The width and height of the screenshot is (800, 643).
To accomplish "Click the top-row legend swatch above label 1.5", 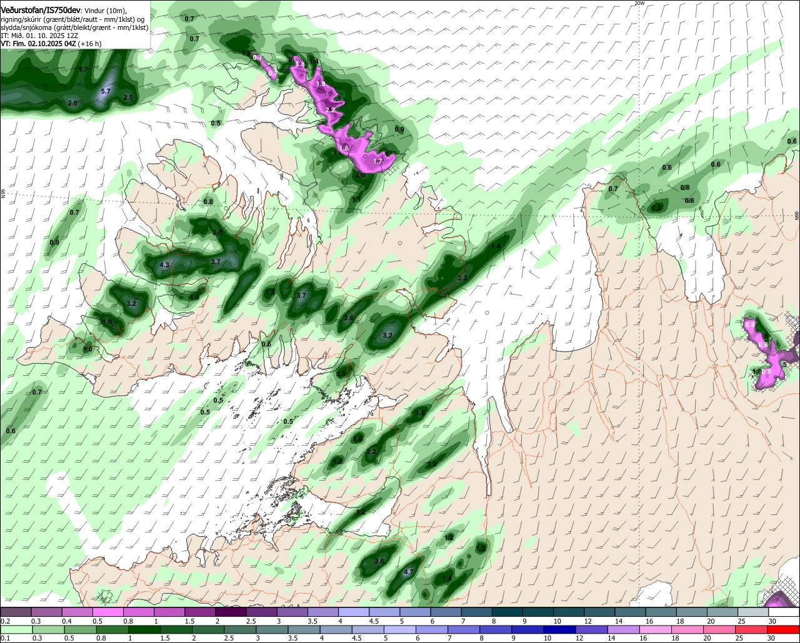I will click(200, 612).
